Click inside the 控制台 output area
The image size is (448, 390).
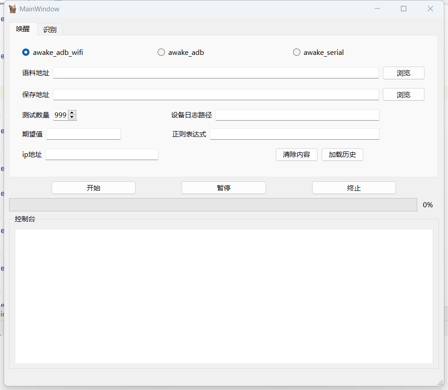[224, 296]
